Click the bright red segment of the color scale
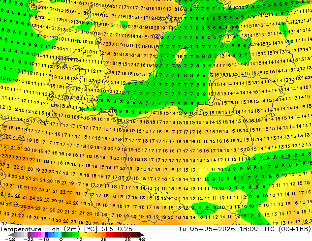 click(107, 235)
